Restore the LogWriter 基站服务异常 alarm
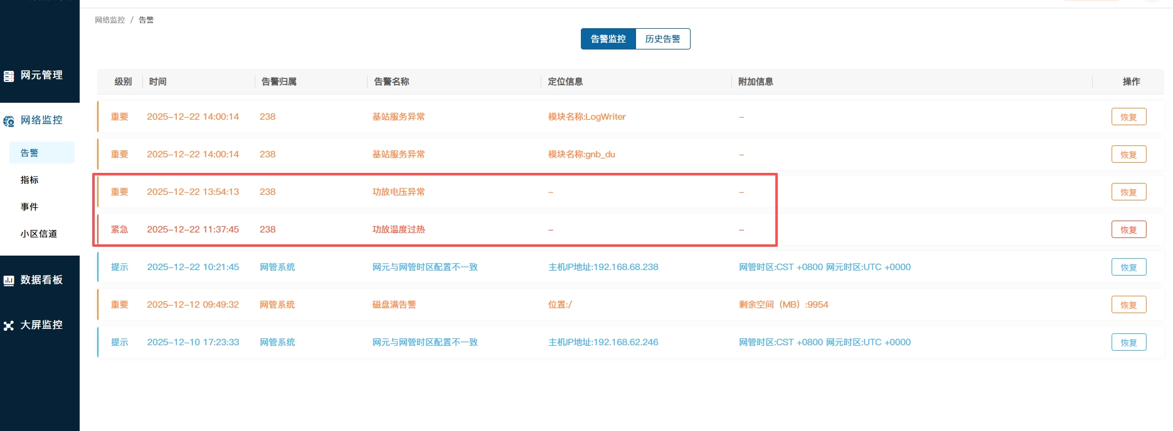The image size is (1173, 431). (x=1128, y=117)
